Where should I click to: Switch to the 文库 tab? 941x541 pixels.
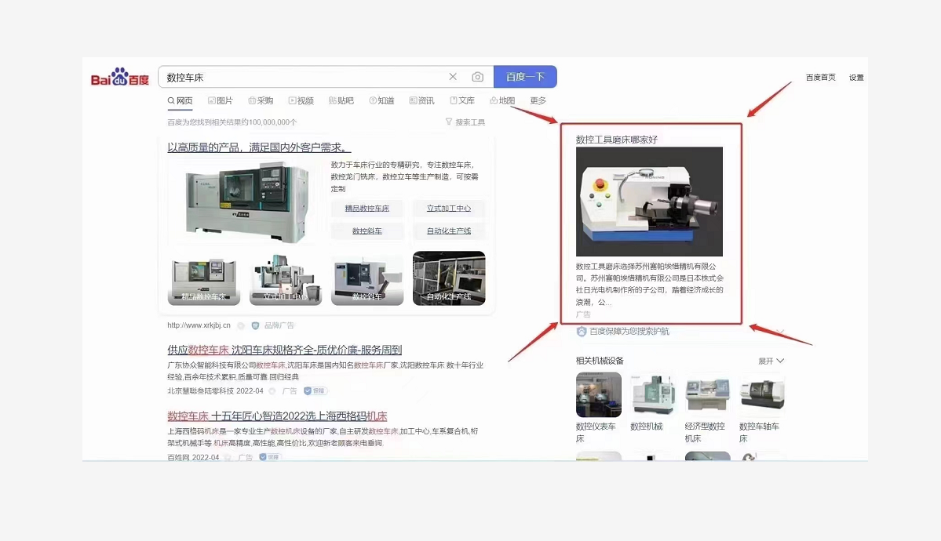(x=462, y=101)
